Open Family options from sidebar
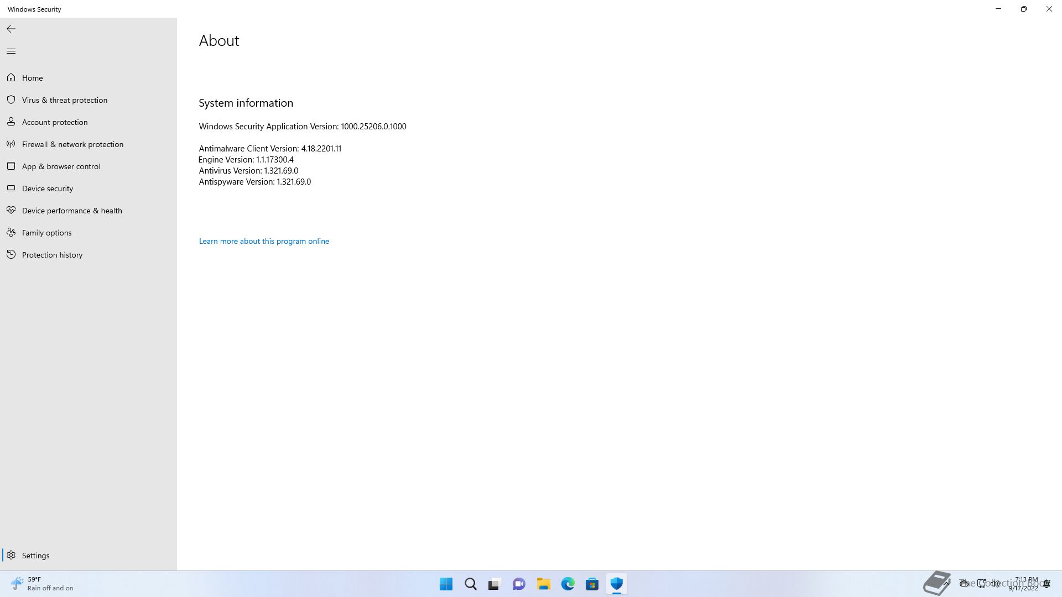1062x597 pixels. click(46, 233)
